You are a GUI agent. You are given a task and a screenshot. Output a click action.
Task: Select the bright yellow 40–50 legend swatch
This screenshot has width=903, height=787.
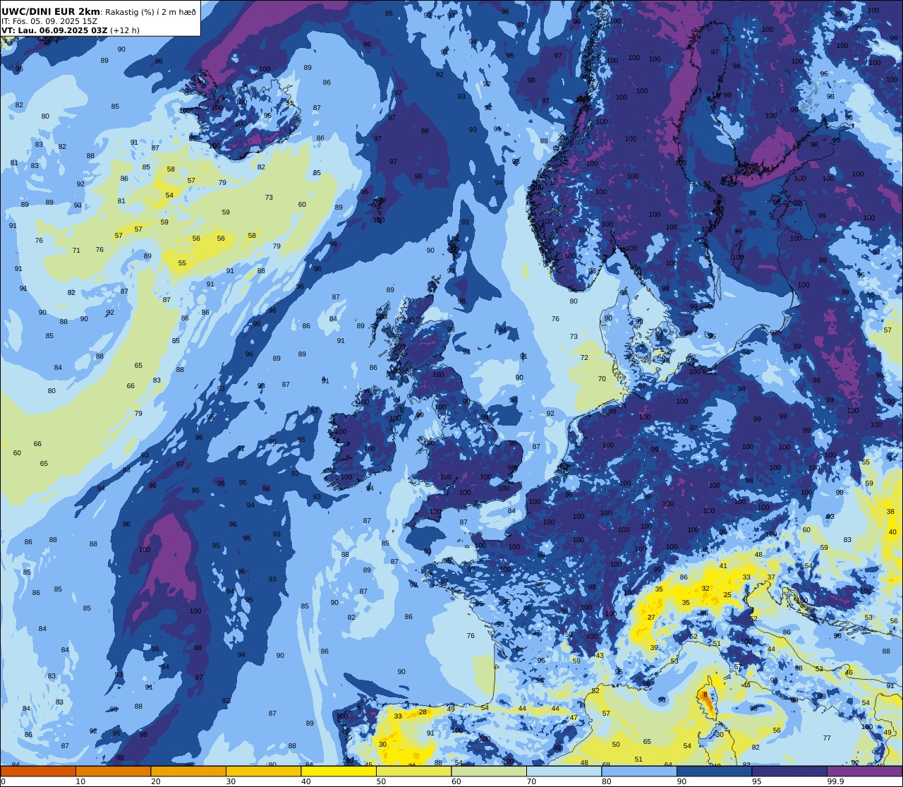(x=339, y=771)
